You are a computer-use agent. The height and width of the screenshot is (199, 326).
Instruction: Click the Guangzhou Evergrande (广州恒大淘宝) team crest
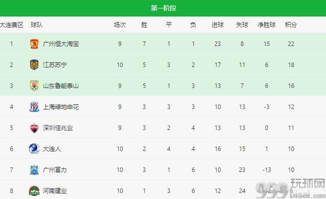(34, 44)
